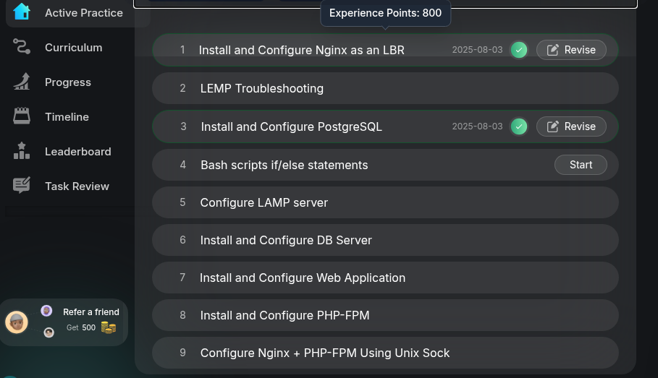The image size is (658, 378).
Task: Click the Leaderboard podium icon
Action: tap(22, 151)
